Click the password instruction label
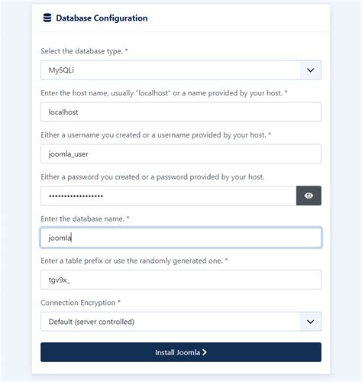 coord(153,177)
